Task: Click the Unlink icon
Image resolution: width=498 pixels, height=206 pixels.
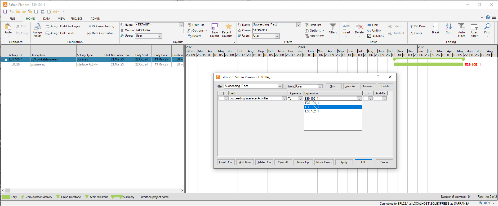Action: (x=370, y=31)
